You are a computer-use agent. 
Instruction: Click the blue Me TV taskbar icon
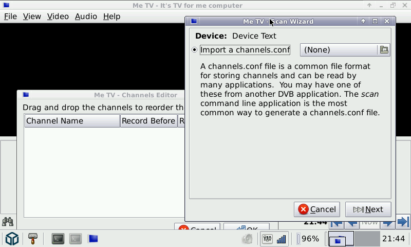93,239
